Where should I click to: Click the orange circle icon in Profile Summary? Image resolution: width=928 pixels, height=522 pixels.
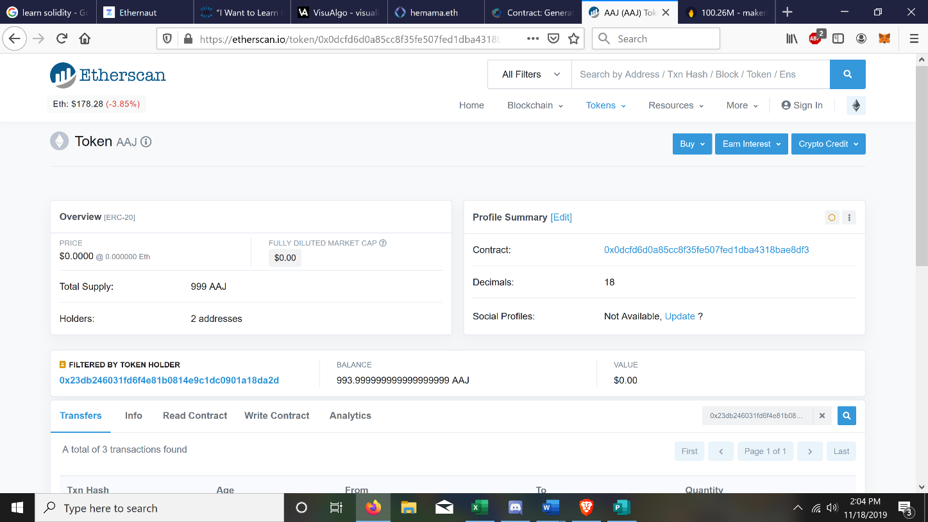click(x=832, y=217)
